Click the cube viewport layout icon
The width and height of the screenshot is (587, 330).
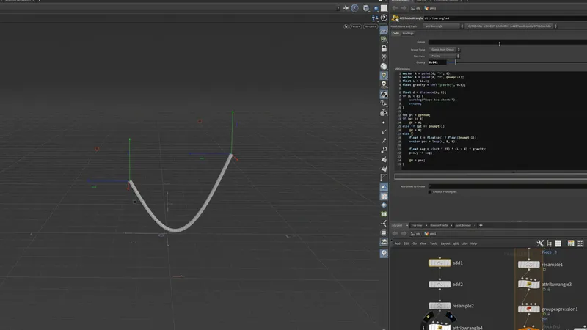(366, 8)
